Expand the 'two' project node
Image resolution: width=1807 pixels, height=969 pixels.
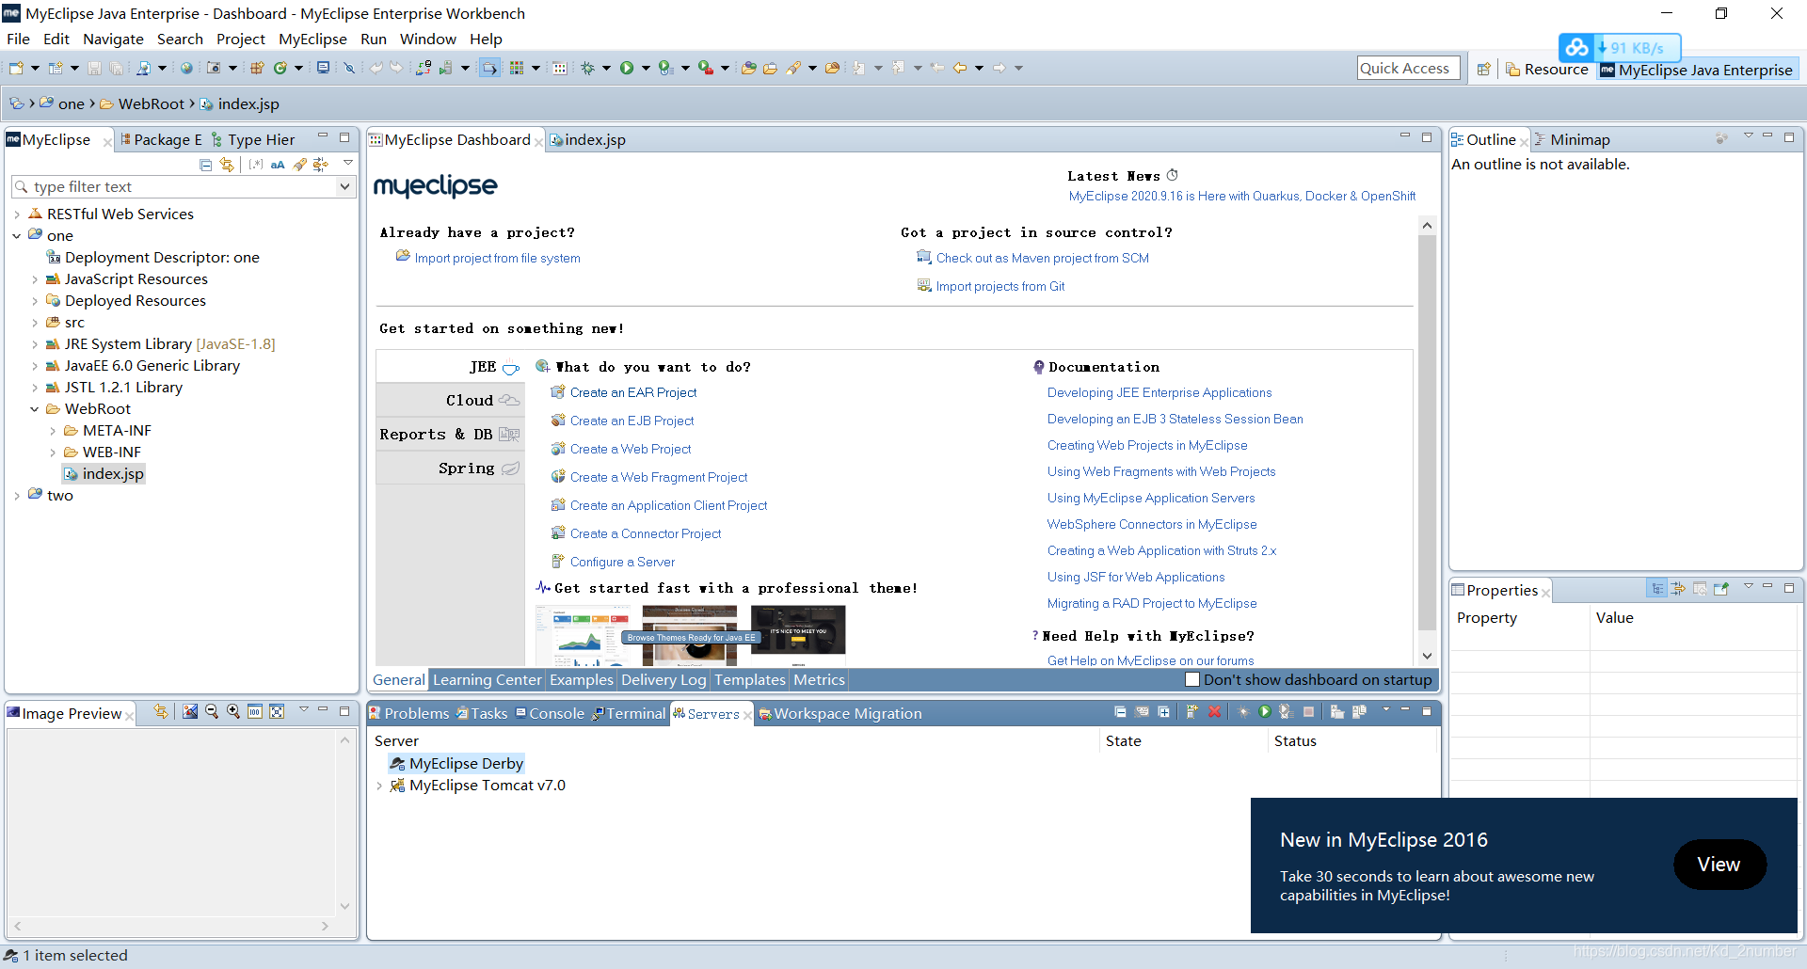click(x=17, y=496)
